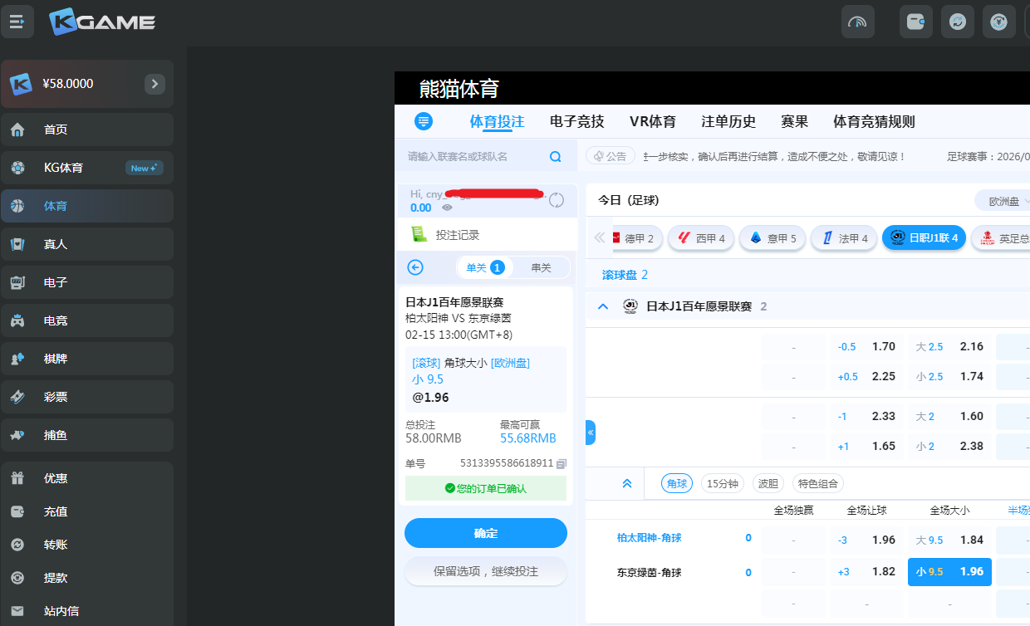Open the 欧洲盘 odds format dropdown
1030x626 pixels.
click(1005, 201)
